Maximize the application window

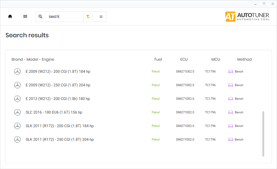pos(264,4)
